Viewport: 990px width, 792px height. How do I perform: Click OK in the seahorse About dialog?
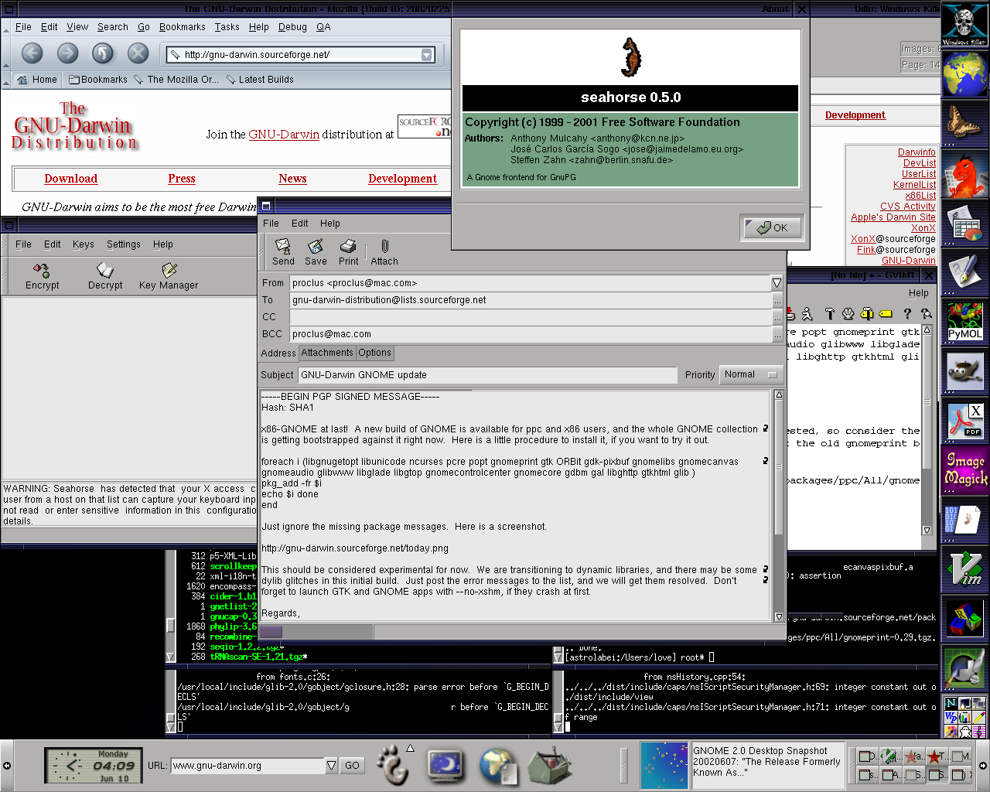pyautogui.click(x=773, y=227)
